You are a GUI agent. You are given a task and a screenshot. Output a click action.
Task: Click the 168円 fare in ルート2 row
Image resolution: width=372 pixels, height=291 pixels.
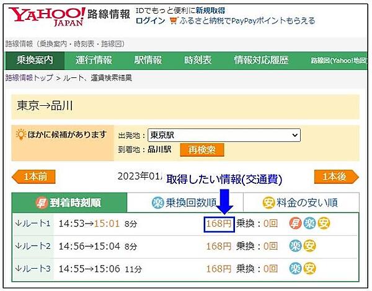pyautogui.click(x=219, y=246)
